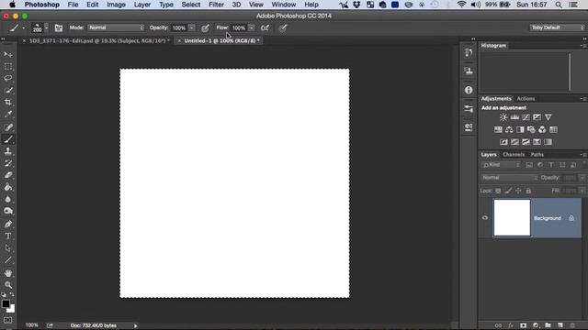This screenshot has height=330, width=588.
Task: Select the Dodge tool
Action: 8,211
